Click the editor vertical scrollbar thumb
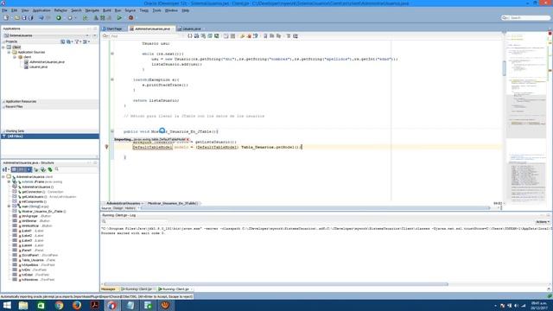The width and height of the screenshot is (553, 311). (504, 67)
